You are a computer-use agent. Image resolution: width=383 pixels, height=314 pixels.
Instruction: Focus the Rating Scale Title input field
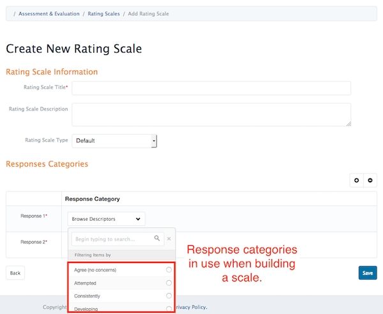coord(211,88)
